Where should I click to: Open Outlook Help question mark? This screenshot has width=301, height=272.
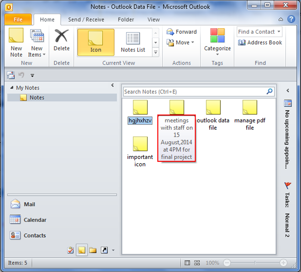[x=291, y=19]
